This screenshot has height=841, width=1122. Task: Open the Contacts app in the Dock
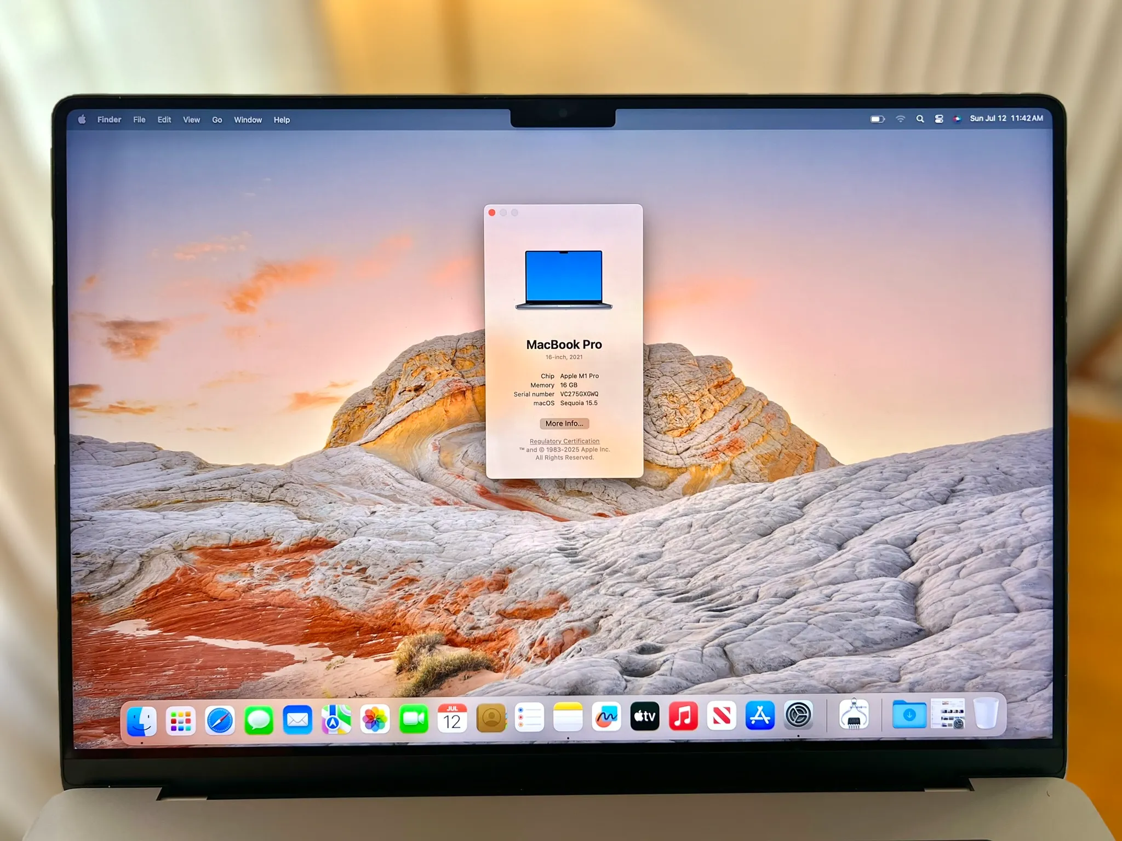(x=491, y=717)
